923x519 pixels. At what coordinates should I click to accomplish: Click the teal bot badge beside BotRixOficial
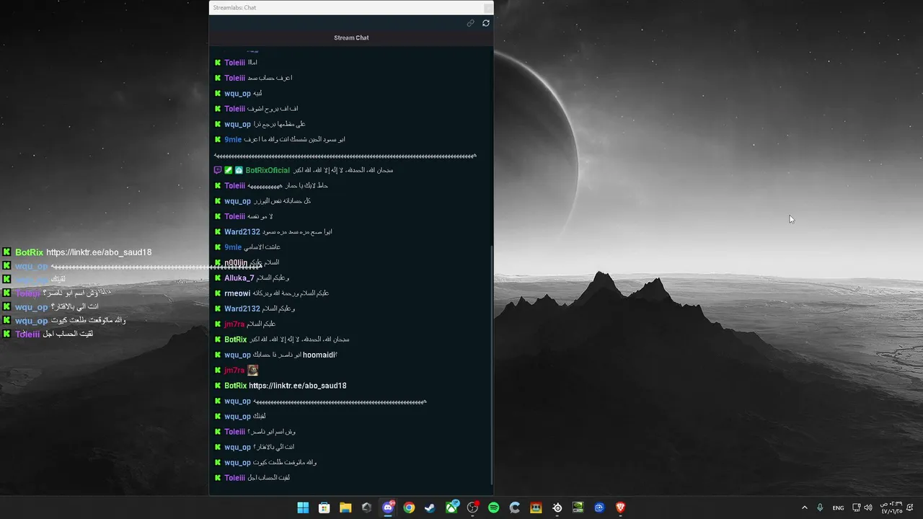[x=239, y=170]
